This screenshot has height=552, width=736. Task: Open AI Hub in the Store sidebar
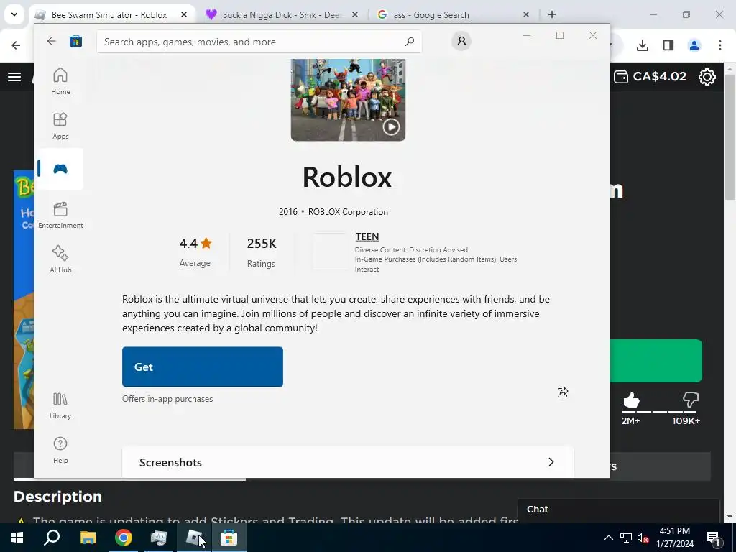pyautogui.click(x=60, y=259)
